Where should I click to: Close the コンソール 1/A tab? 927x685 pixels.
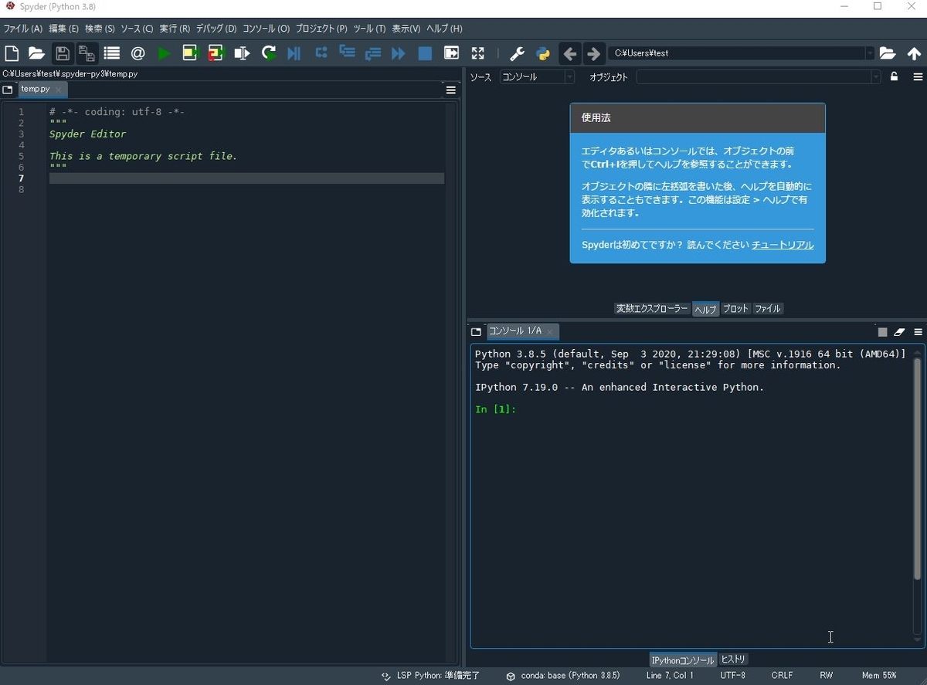(550, 332)
